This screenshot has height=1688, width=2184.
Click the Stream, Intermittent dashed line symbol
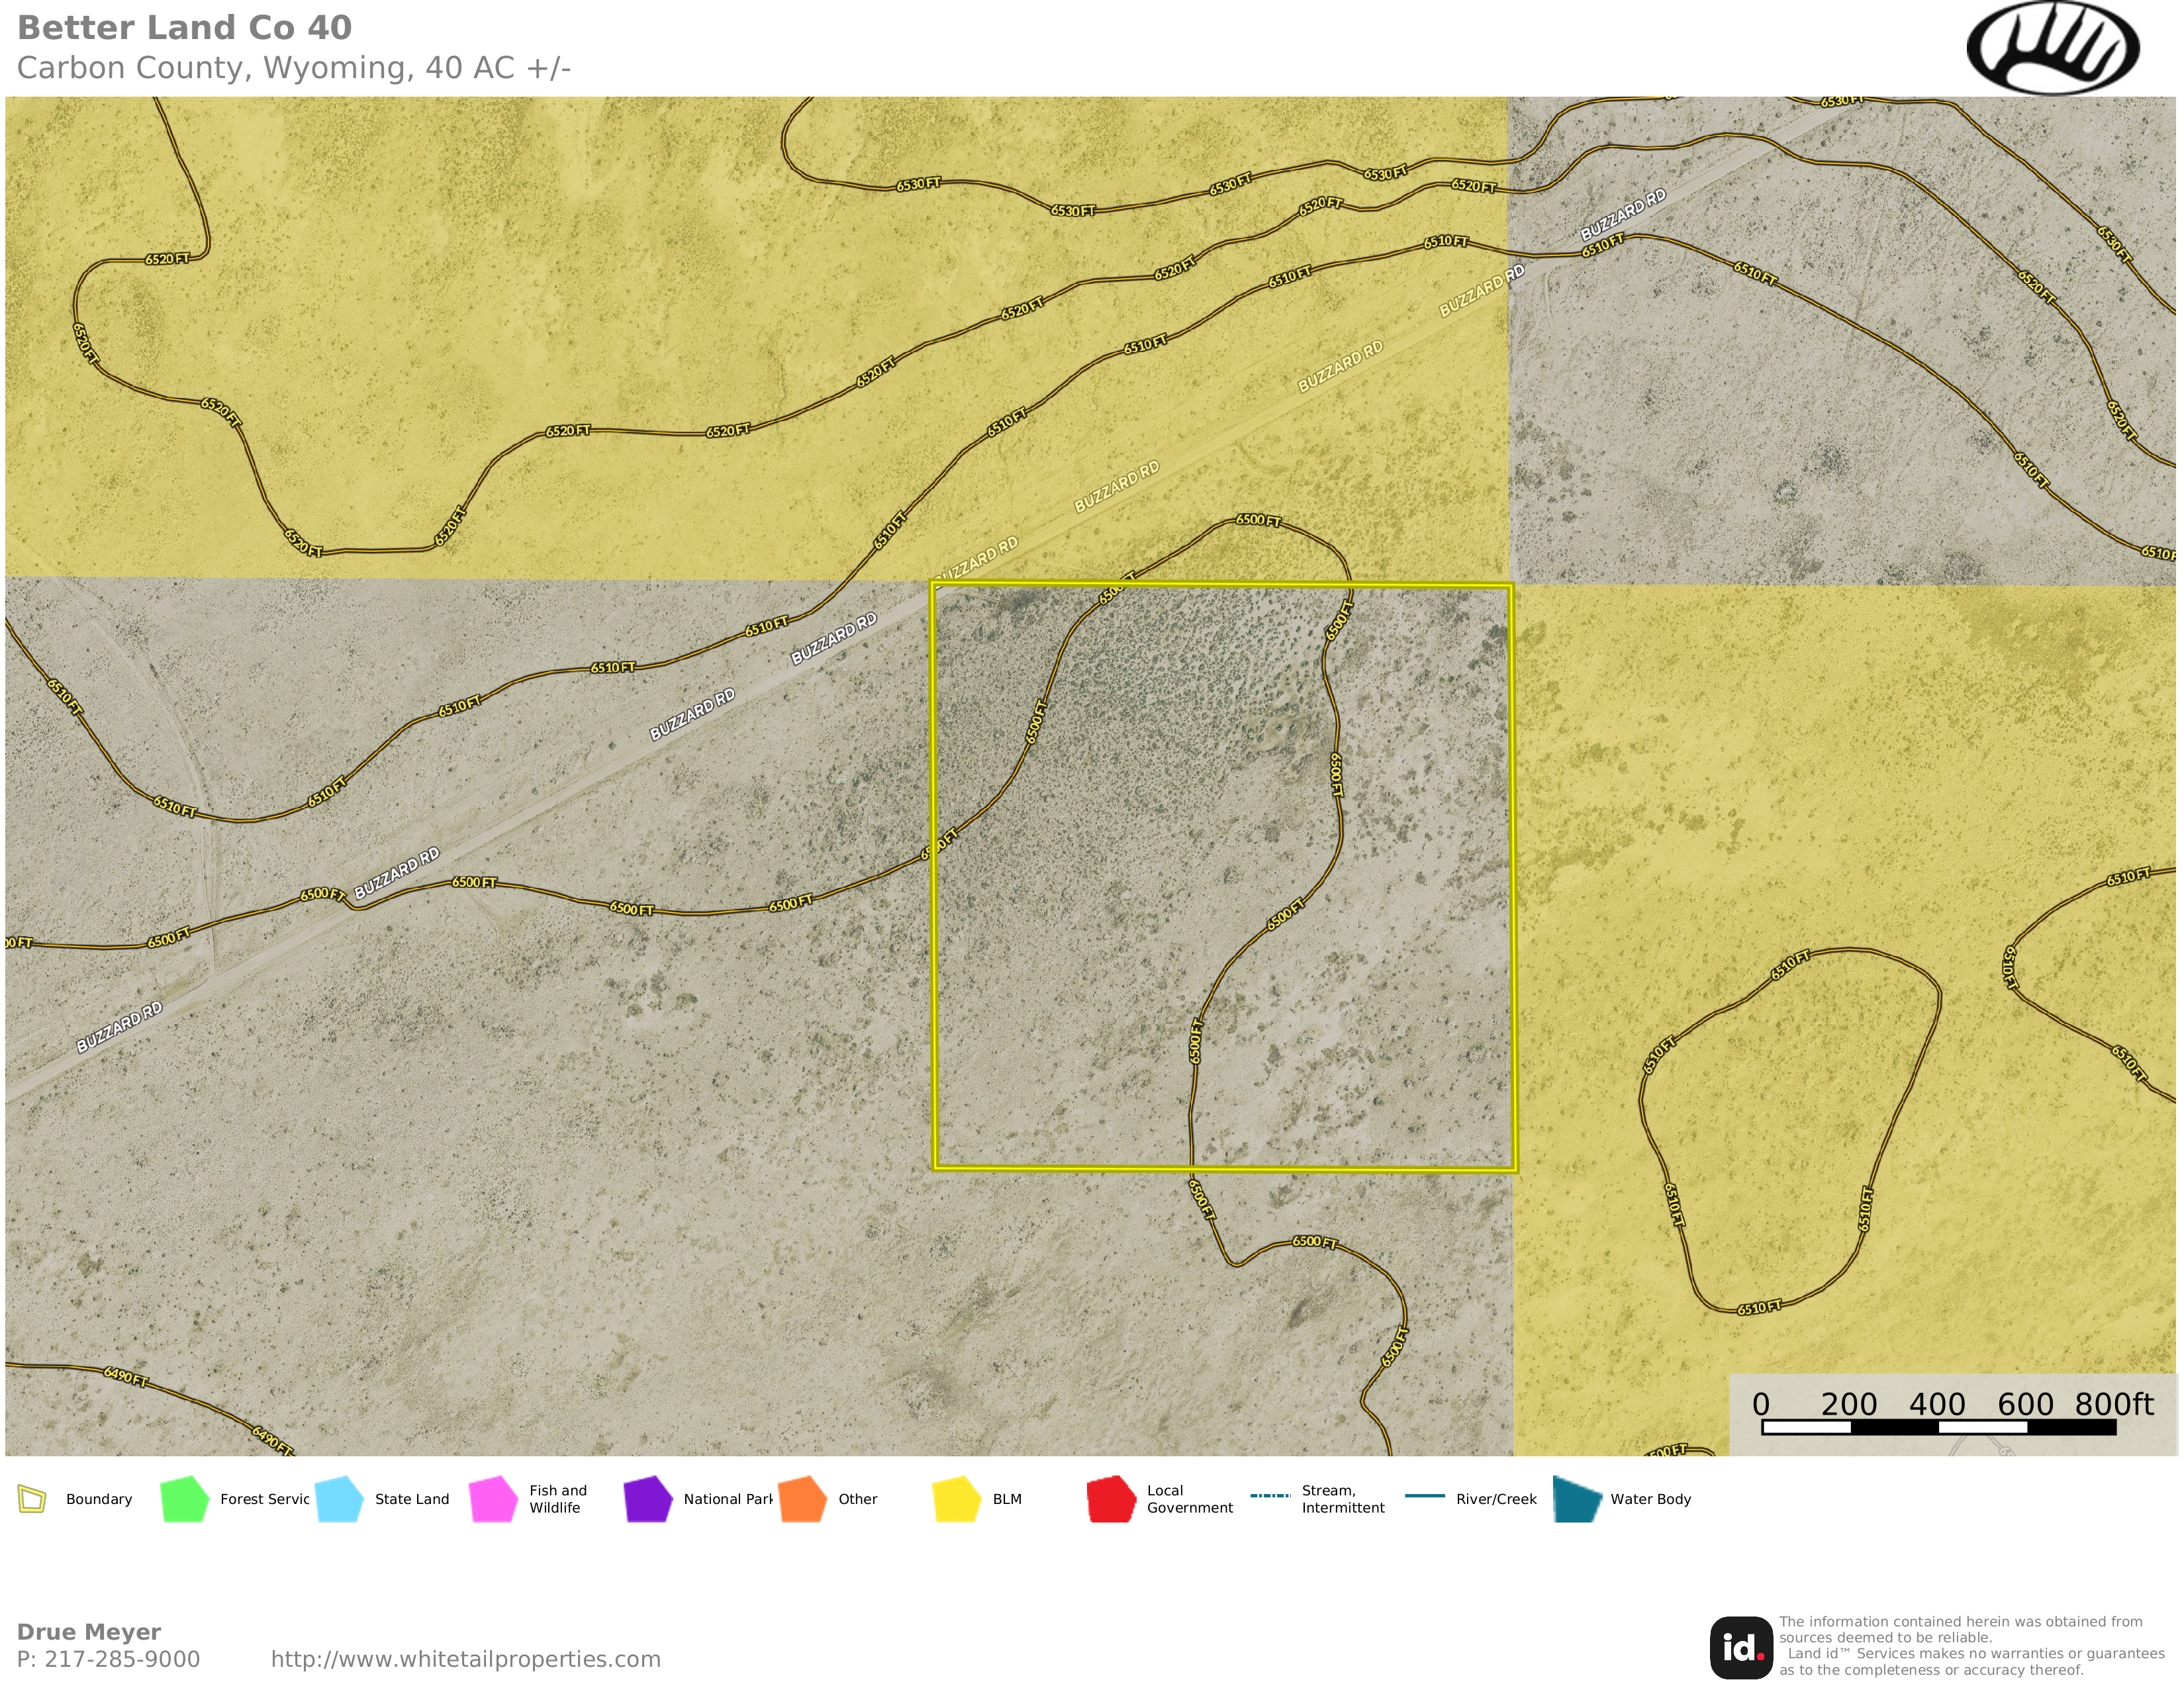pos(1270,1496)
